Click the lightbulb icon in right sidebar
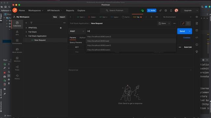The height and width of the screenshot is (118, 211). click(x=197, y=52)
